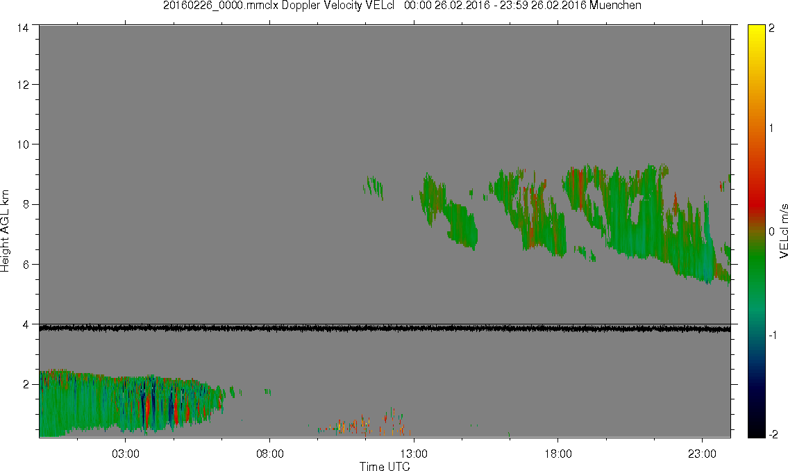Viewport: 788px width, 471px height.
Task: Click the colorbar value 0 label
Action: click(772, 232)
